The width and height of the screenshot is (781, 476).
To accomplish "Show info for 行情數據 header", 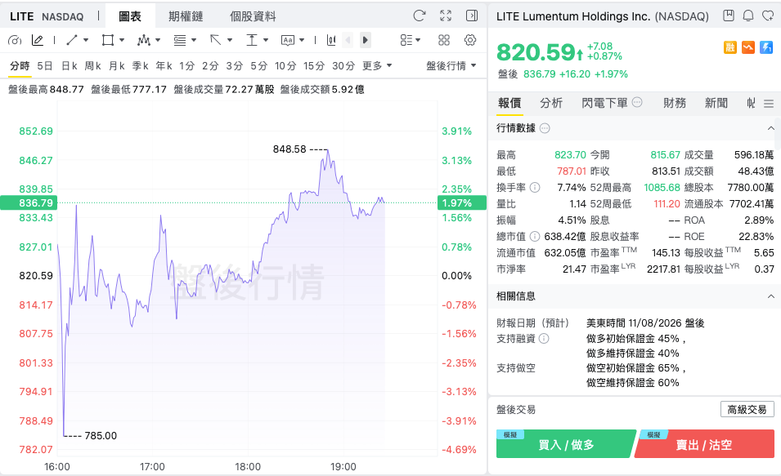I will pyautogui.click(x=545, y=128).
